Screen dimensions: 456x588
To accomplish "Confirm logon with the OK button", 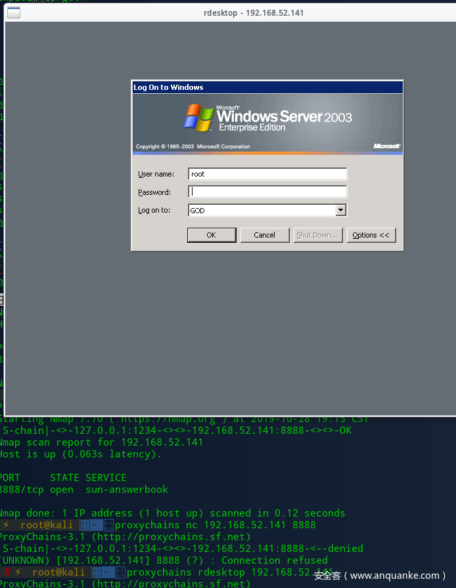I will [x=212, y=235].
